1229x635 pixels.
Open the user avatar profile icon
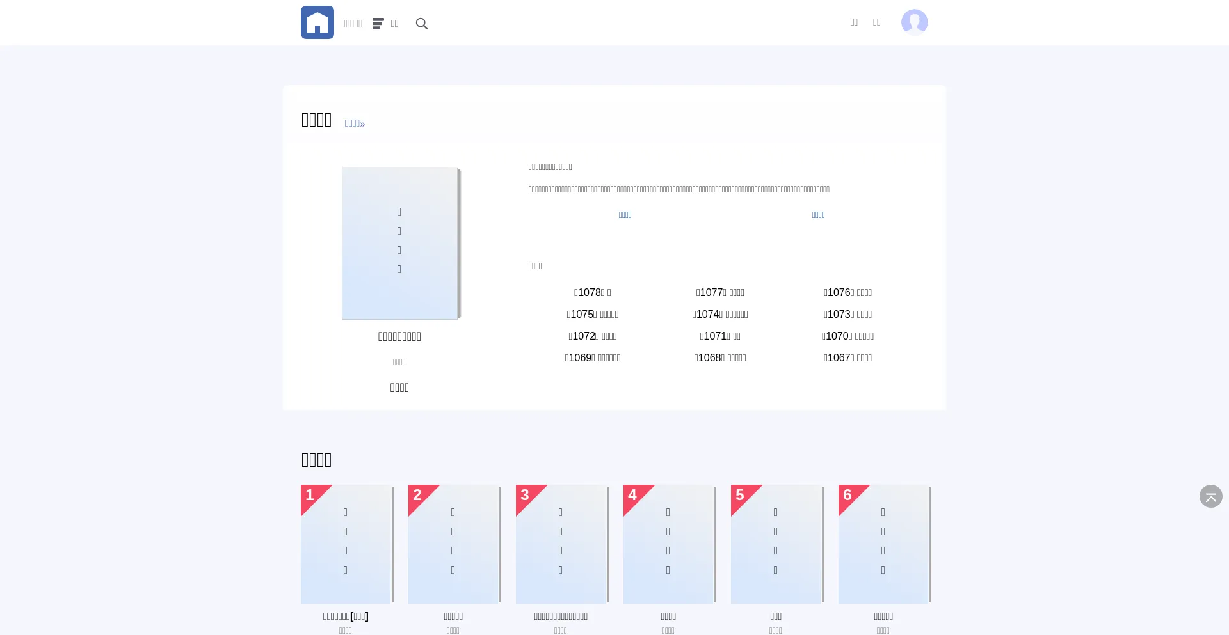914,22
